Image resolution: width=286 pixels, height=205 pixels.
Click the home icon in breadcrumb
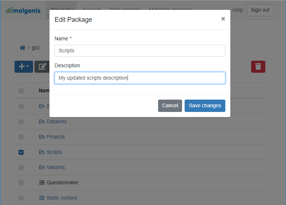(23, 48)
